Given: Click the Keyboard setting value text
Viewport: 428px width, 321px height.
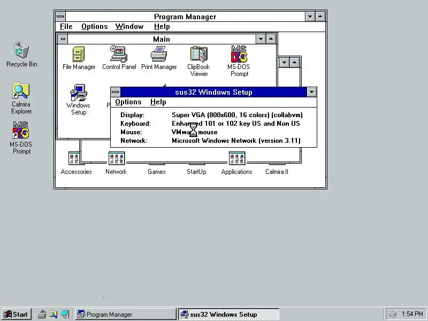Looking at the screenshot, I should click(x=236, y=124).
